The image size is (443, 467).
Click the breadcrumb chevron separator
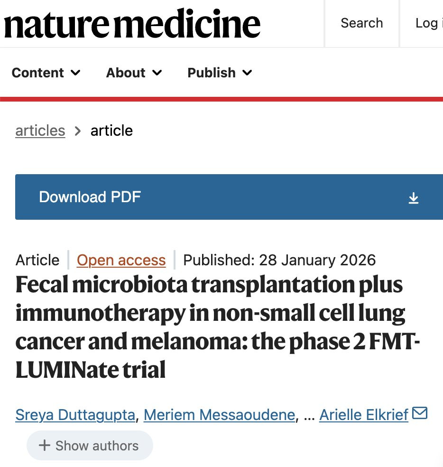coord(78,131)
